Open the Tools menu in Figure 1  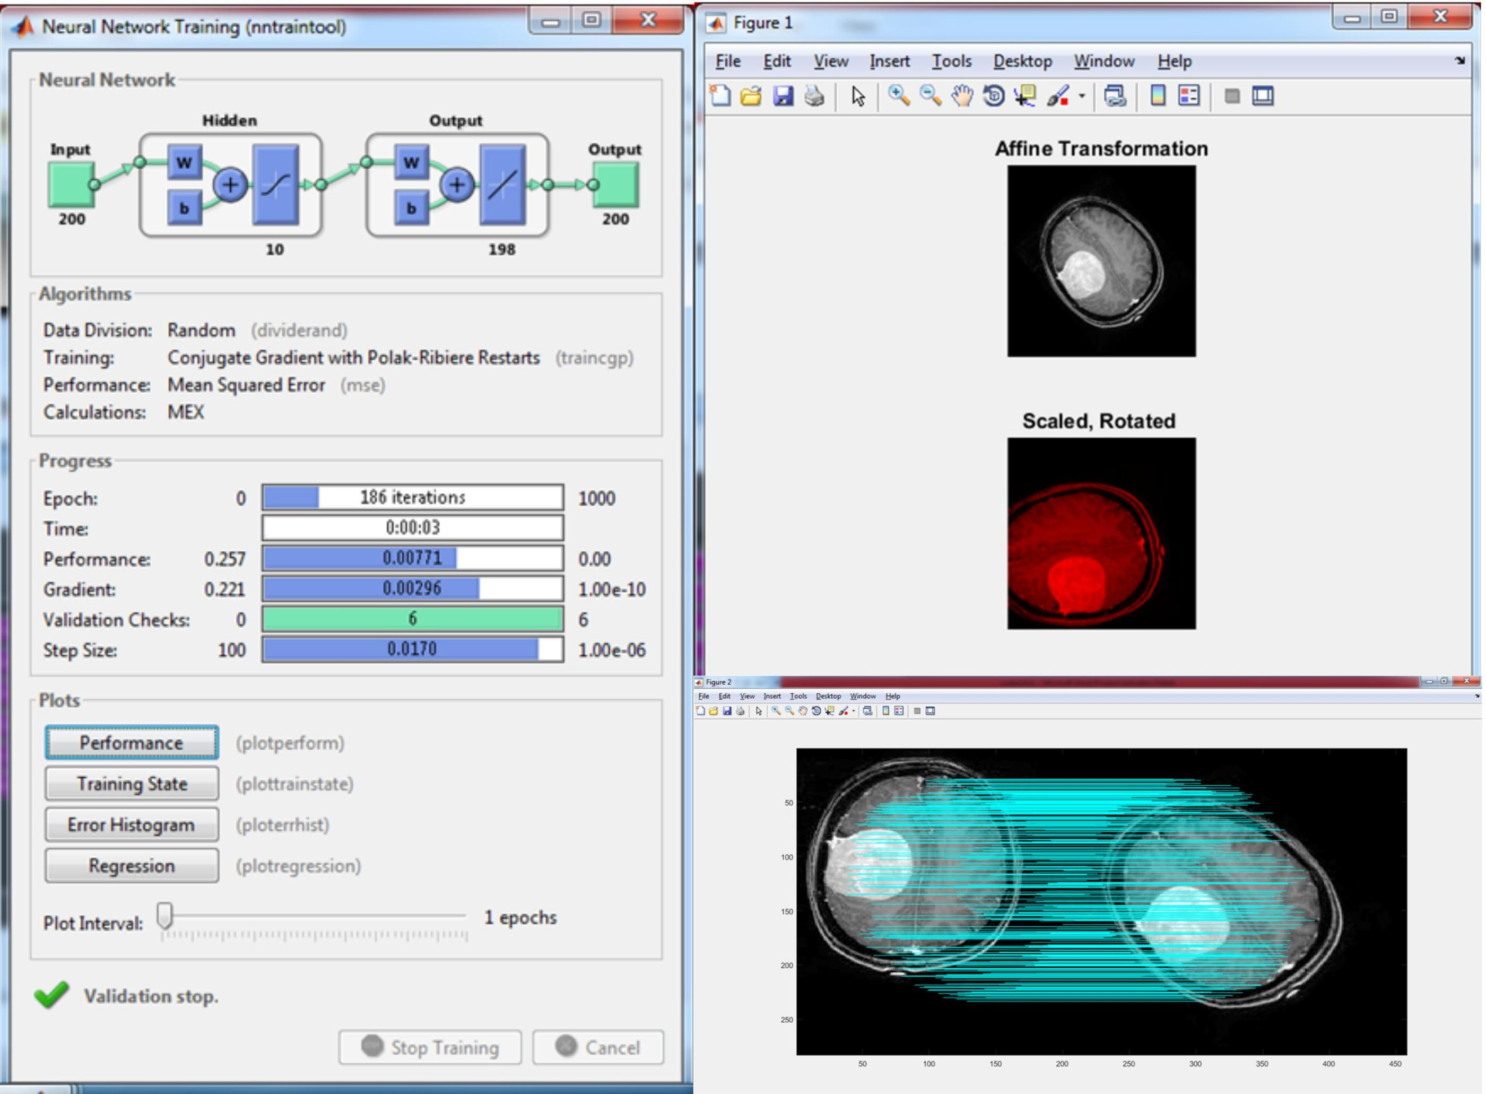point(952,61)
